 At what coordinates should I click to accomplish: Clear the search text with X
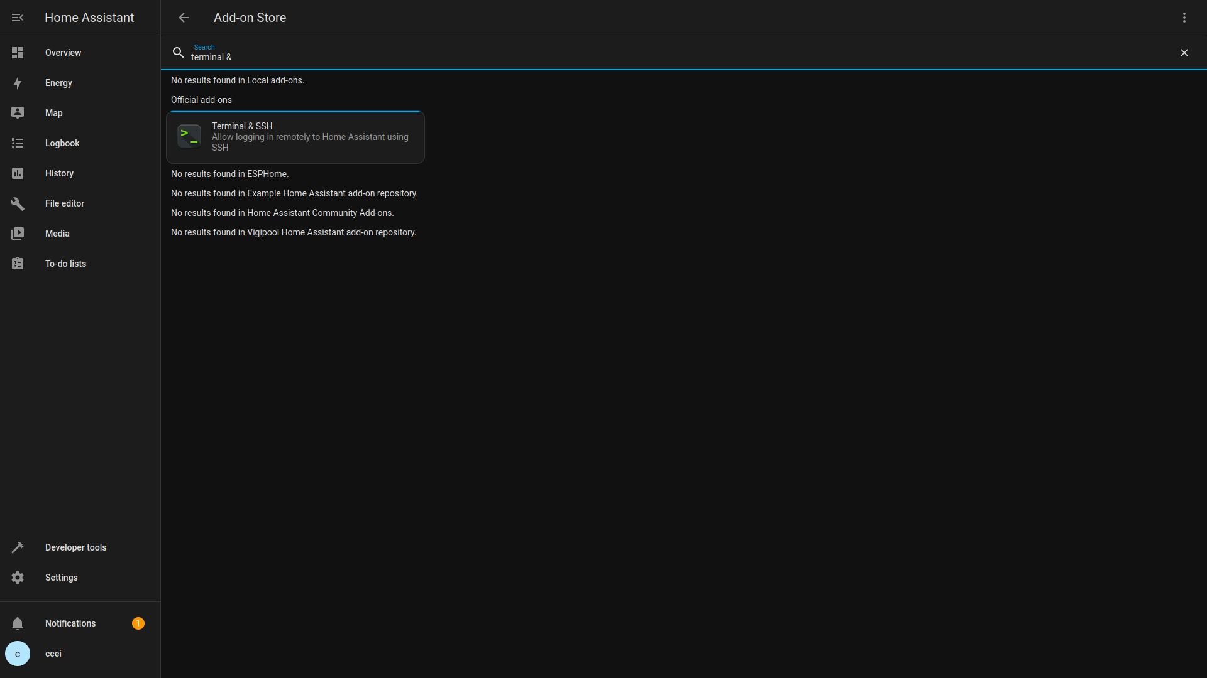click(1184, 53)
